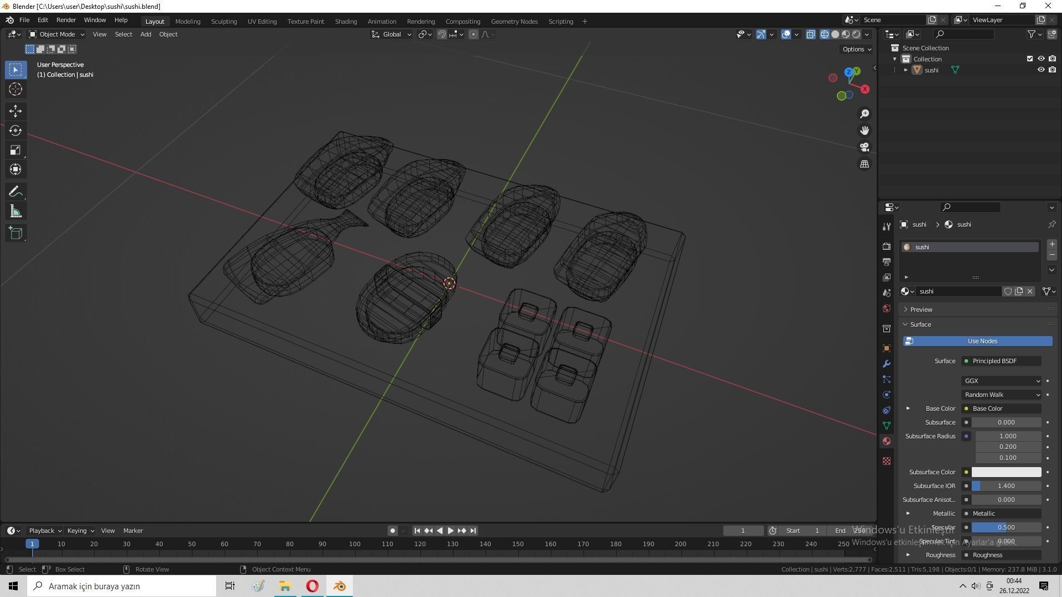Switch to the Sculpting workspace tab
The width and height of the screenshot is (1062, 597).
(223, 21)
